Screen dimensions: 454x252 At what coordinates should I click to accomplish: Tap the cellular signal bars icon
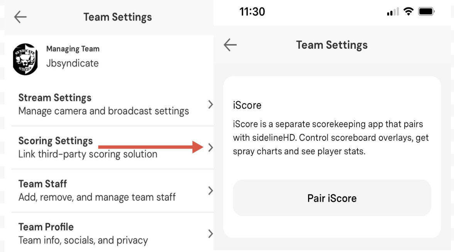[x=393, y=12]
